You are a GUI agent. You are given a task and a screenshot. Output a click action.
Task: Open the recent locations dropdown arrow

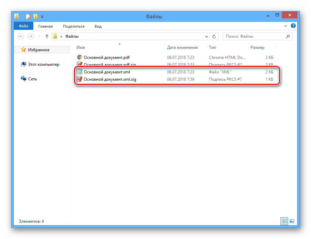39,36
